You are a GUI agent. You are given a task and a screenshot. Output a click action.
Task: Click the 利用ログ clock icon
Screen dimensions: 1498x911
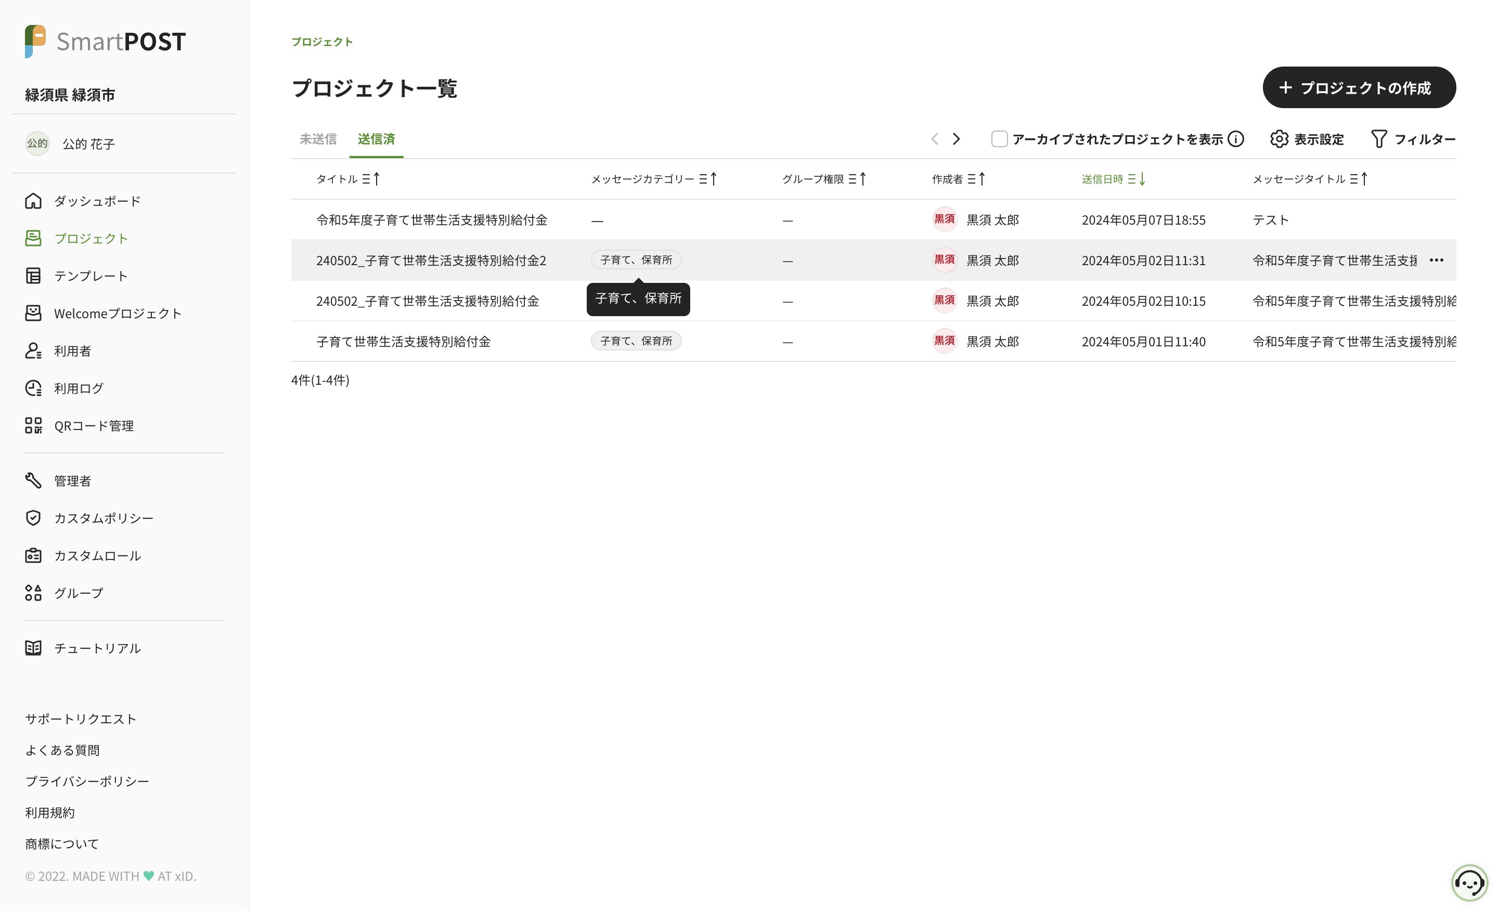33,388
